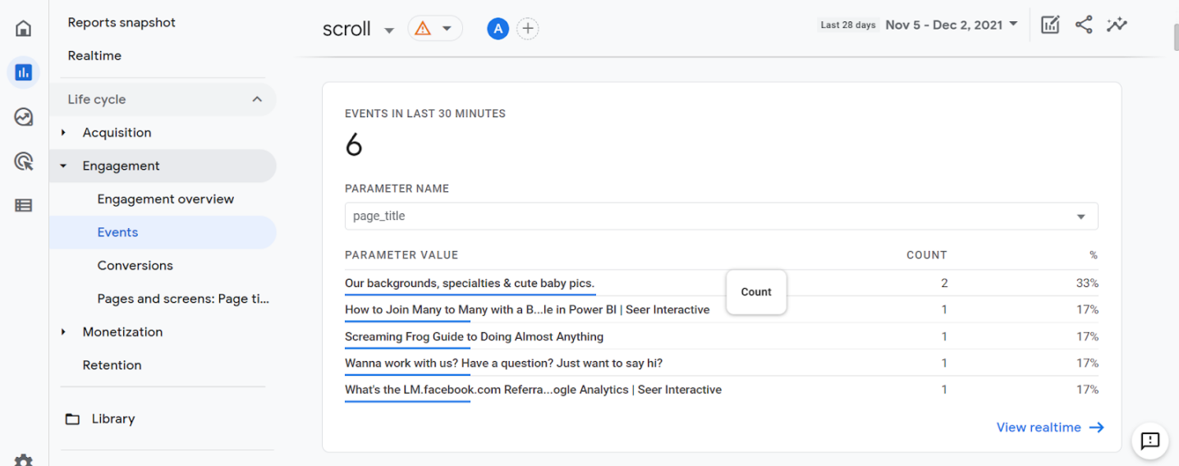Click the Share this report icon

click(x=1084, y=25)
